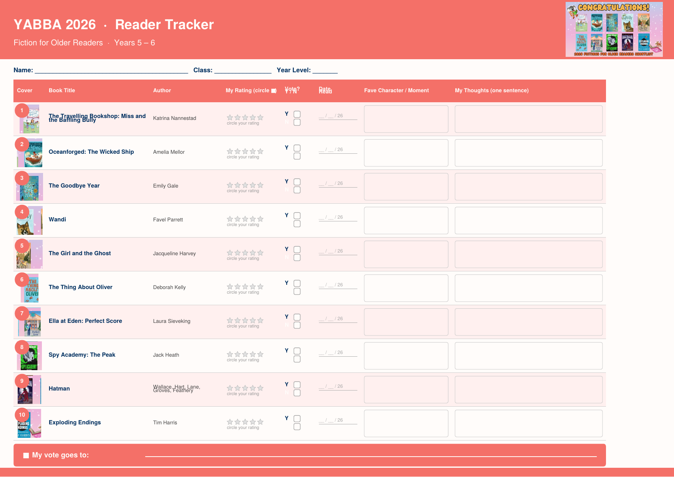This screenshot has width=674, height=477.
Task: Tick Y for The Thing About Oliver
Action: (x=297, y=283)
